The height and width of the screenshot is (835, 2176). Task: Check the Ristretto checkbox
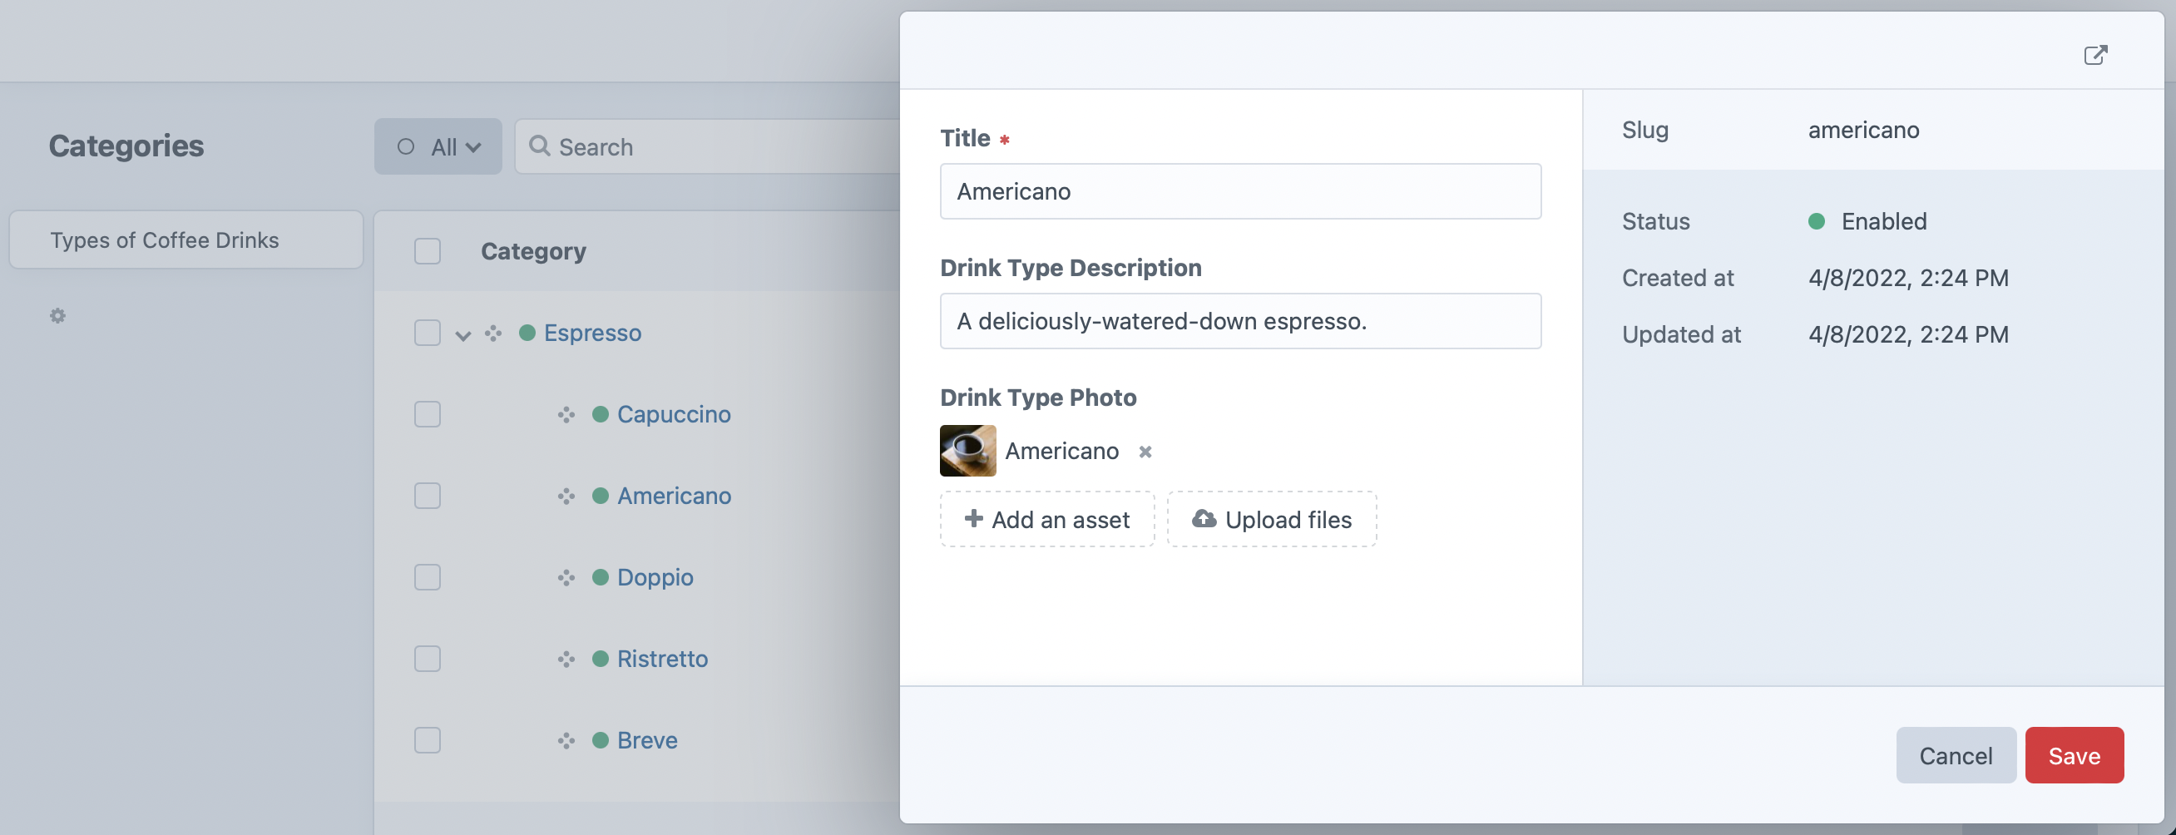428,659
